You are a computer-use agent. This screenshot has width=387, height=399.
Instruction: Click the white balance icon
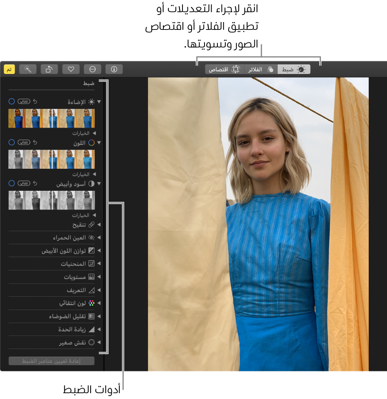(91, 251)
